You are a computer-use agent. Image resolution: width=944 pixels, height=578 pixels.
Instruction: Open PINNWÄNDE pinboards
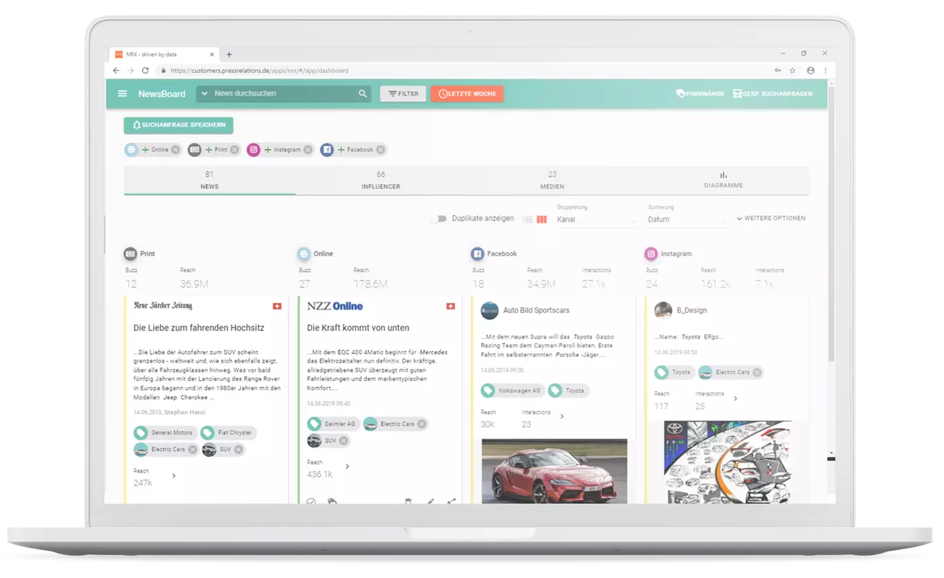(x=700, y=94)
